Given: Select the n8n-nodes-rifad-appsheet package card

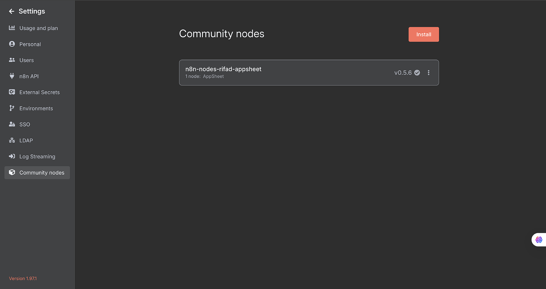Looking at the screenshot, I should tap(309, 72).
